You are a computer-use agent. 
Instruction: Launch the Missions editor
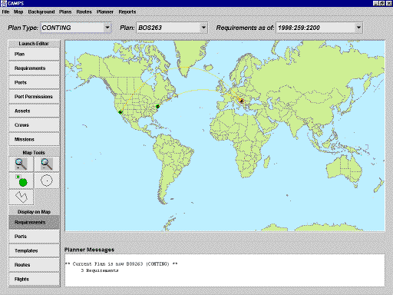tap(34, 139)
